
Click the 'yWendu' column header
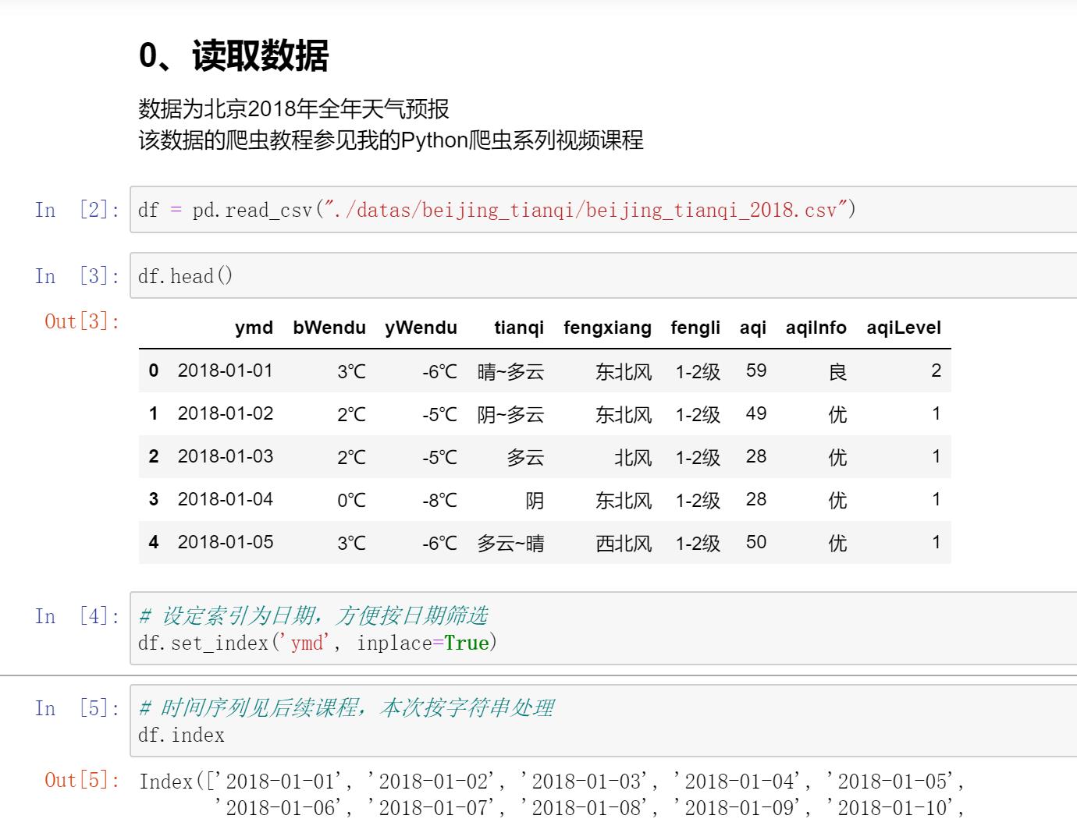point(421,328)
